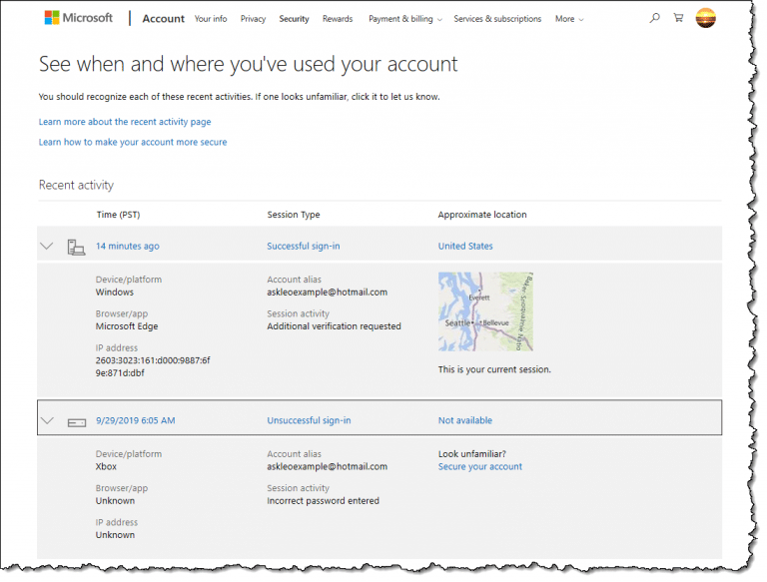The height and width of the screenshot is (582, 767).
Task: Select the Privacy menu item
Action: (253, 19)
